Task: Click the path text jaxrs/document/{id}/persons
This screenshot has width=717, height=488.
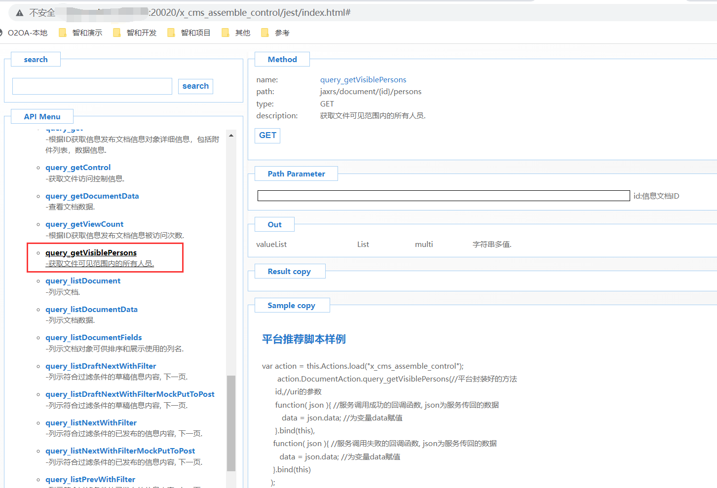Action: [371, 92]
